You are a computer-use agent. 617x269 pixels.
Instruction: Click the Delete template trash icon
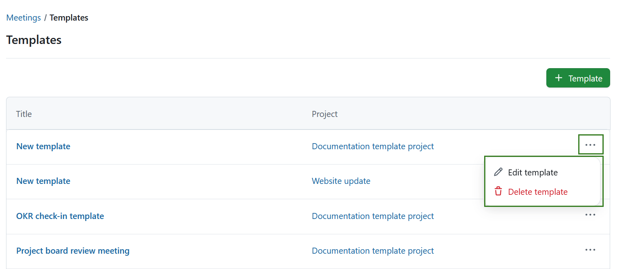tap(498, 191)
